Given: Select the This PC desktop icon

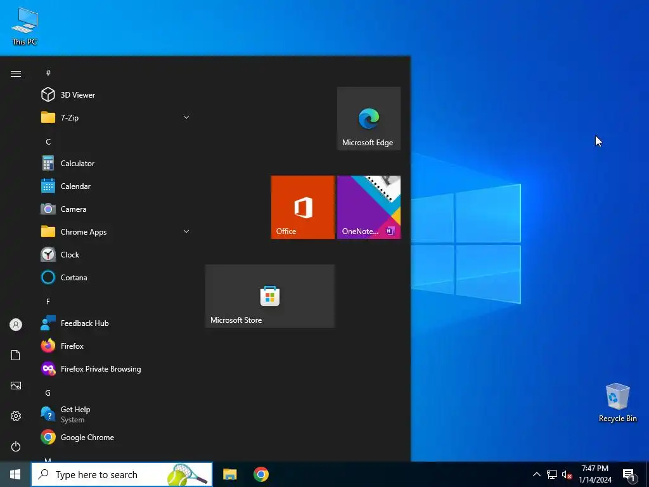Looking at the screenshot, I should 25,27.
